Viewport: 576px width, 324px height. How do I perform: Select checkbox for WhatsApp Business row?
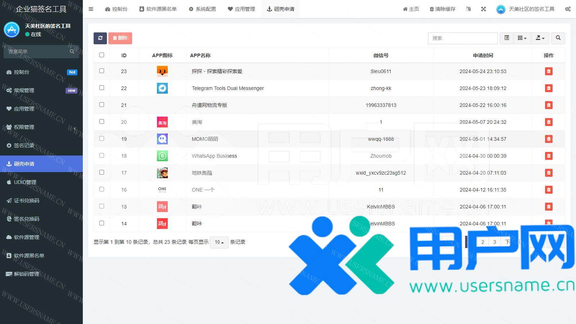click(x=102, y=156)
